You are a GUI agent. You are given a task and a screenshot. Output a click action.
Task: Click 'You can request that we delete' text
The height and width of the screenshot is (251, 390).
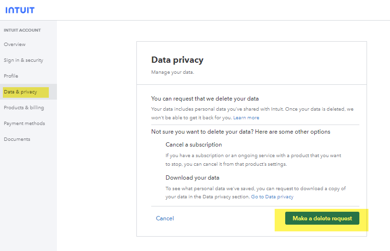coord(205,99)
